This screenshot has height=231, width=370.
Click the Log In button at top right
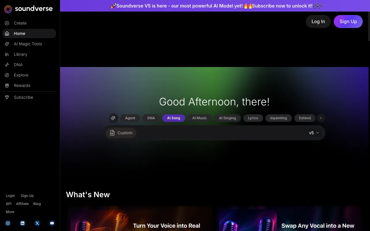tap(318, 21)
